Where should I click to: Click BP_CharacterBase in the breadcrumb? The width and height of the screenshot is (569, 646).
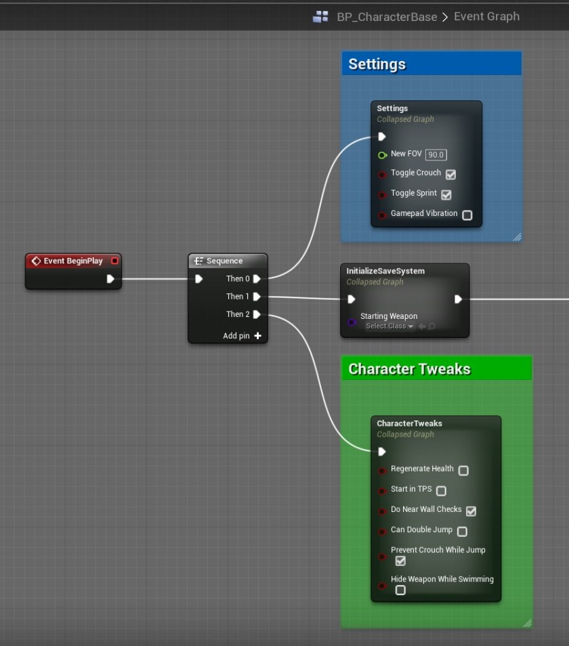[x=387, y=17]
